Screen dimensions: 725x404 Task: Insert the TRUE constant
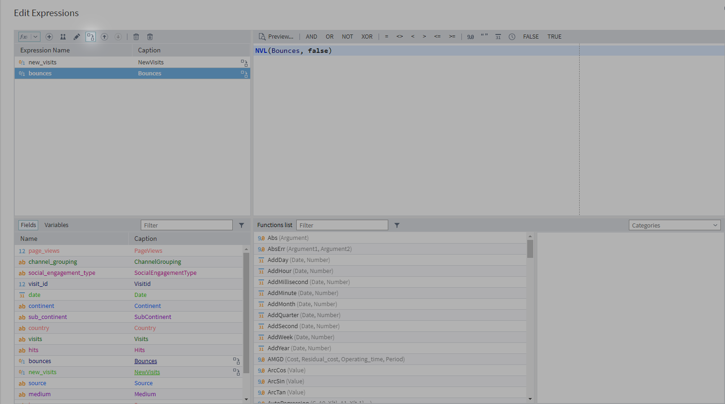click(554, 37)
